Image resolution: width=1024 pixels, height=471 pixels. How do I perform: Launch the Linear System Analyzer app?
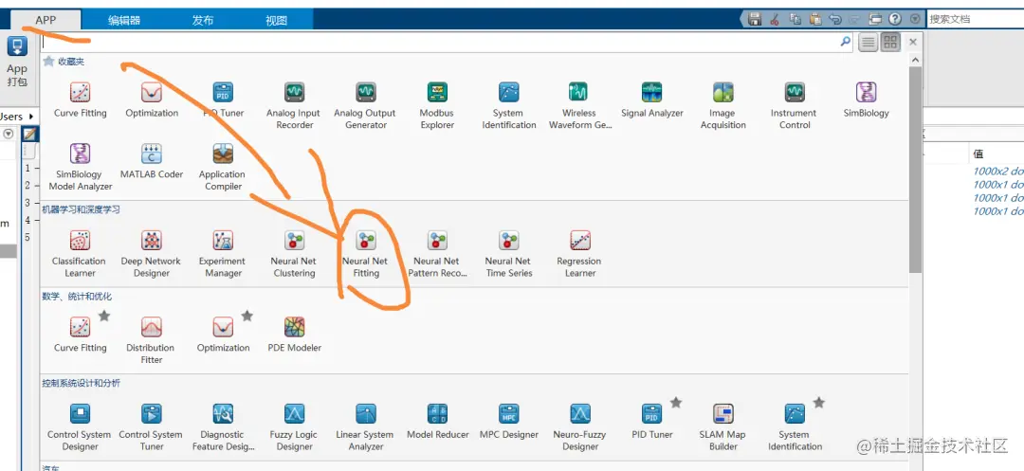(366, 427)
